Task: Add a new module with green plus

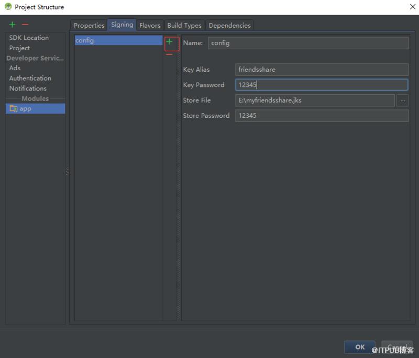Action: (x=12, y=25)
